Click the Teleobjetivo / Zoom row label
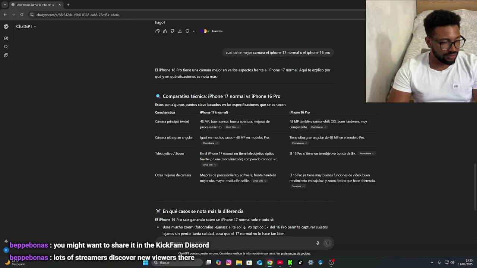 coord(170,153)
